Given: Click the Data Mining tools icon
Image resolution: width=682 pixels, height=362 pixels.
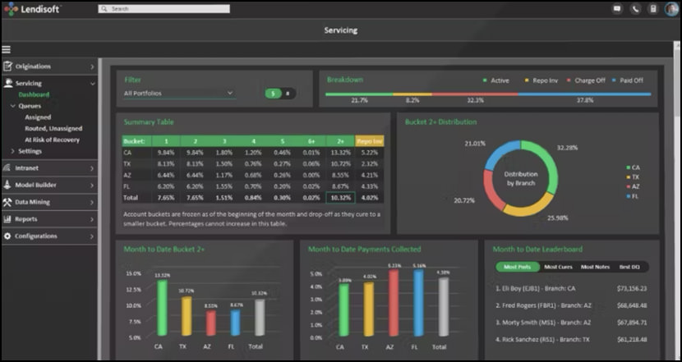Looking at the screenshot, I should (7, 202).
